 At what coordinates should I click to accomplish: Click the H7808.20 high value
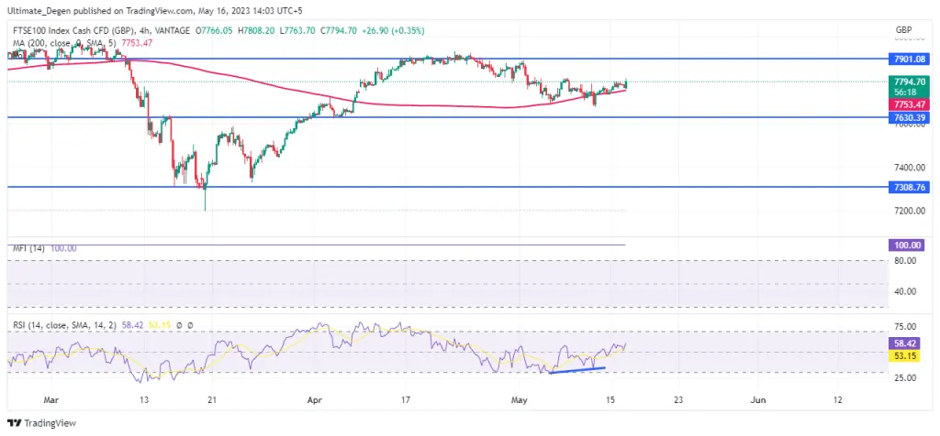(257, 30)
